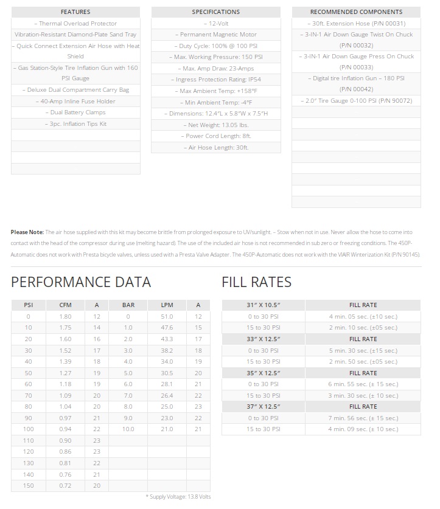This screenshot has height=509, width=440.
Task: Select the 31" X 10.5" tire size header
Action: tap(263, 305)
